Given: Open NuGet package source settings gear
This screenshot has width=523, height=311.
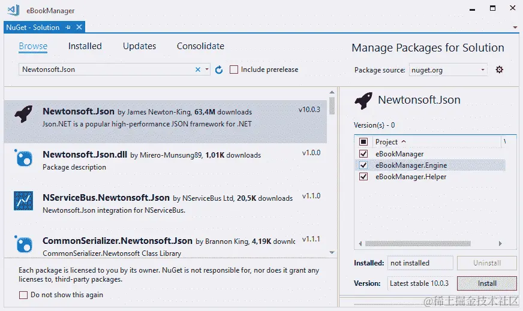Looking at the screenshot, I should tap(500, 70).
